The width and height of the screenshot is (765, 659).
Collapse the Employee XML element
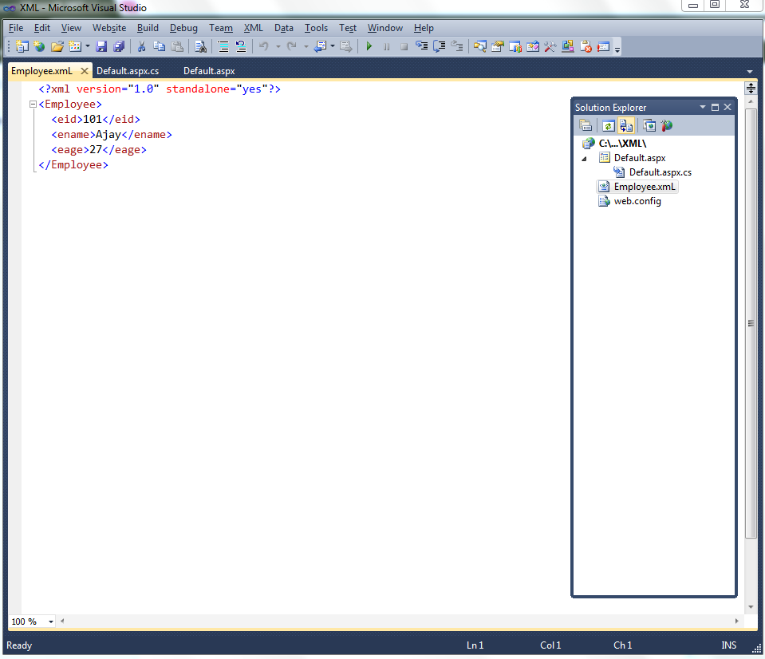(33, 104)
